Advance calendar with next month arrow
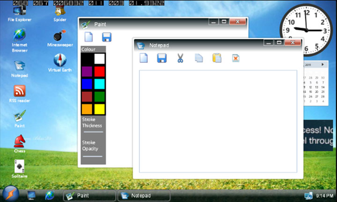The height and width of the screenshot is (202, 337). pos(322,65)
